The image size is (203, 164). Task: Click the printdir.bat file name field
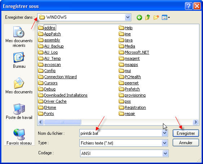(121, 133)
